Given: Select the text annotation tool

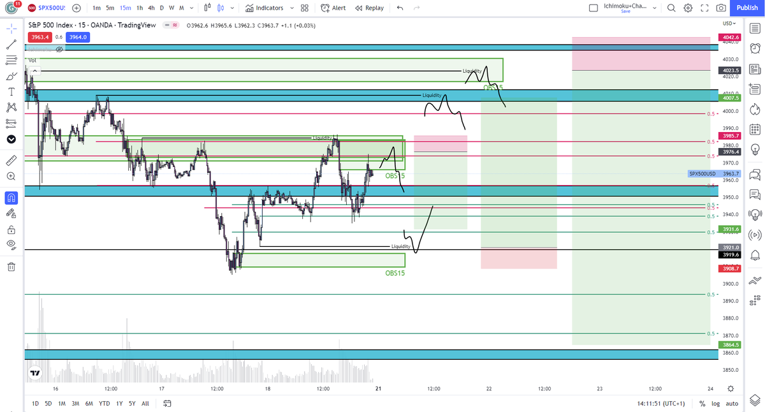Looking at the screenshot, I should tap(11, 91).
